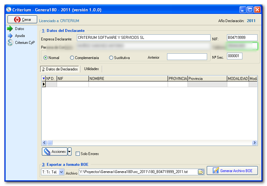Click the grid scroll right arrow
Screen dimensions: 267x186
click(254, 142)
